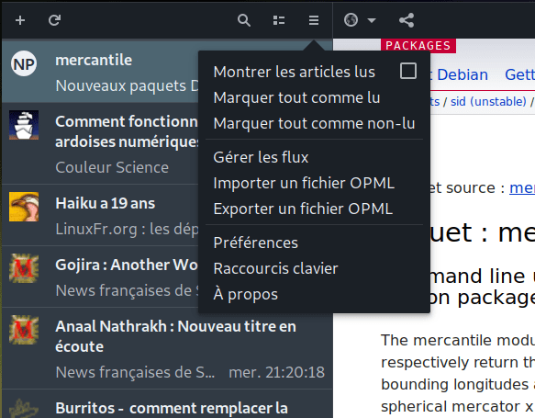Screen dimensions: 535x418
Task: Open Préférences from the menu
Action: click(255, 243)
